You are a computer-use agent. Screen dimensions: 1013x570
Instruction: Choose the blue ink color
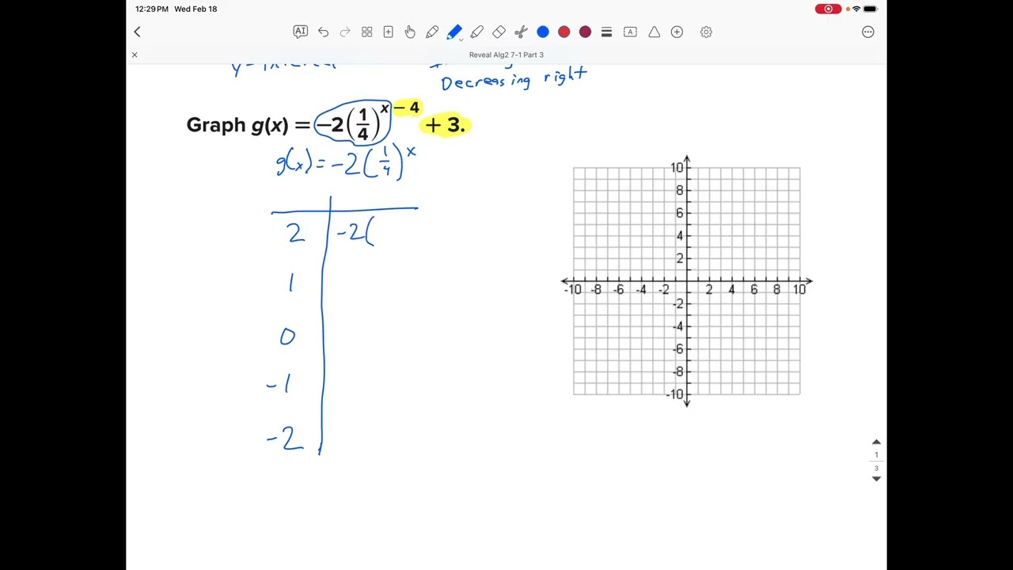[x=543, y=32]
